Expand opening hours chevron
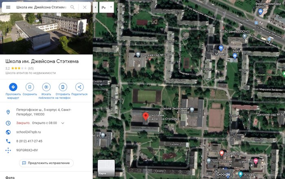The image size is (285, 179). click(x=63, y=123)
